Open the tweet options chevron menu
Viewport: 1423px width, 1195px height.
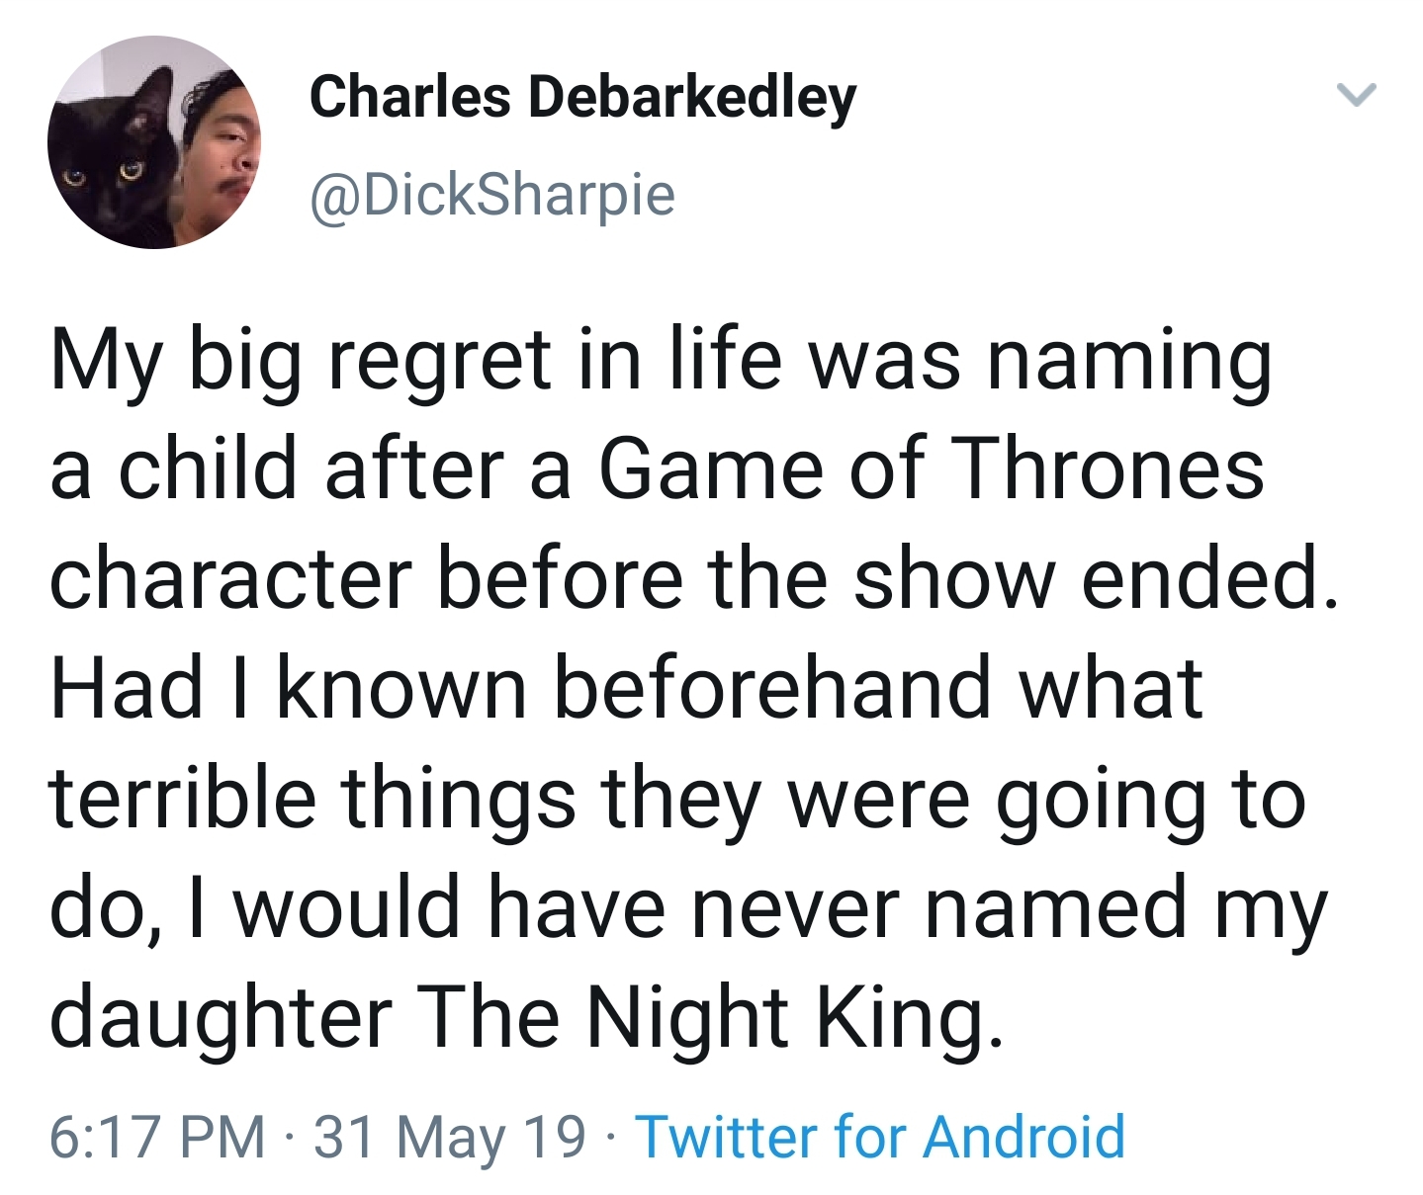(1356, 95)
